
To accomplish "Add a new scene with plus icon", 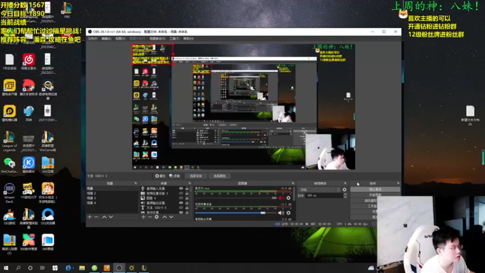I will click(90, 217).
